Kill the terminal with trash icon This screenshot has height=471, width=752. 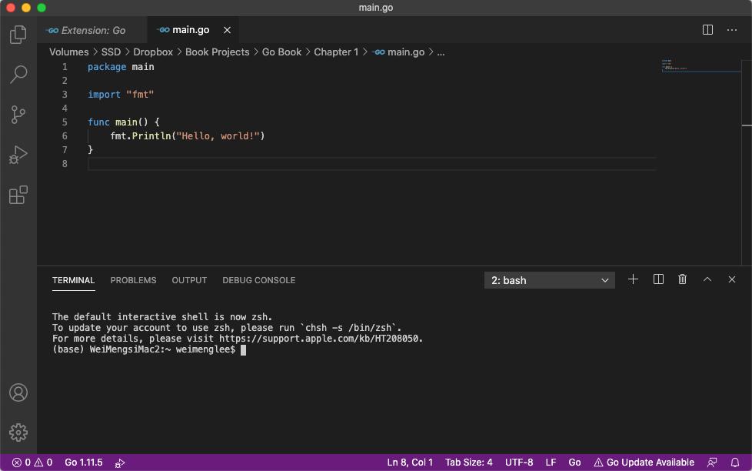[x=683, y=279]
